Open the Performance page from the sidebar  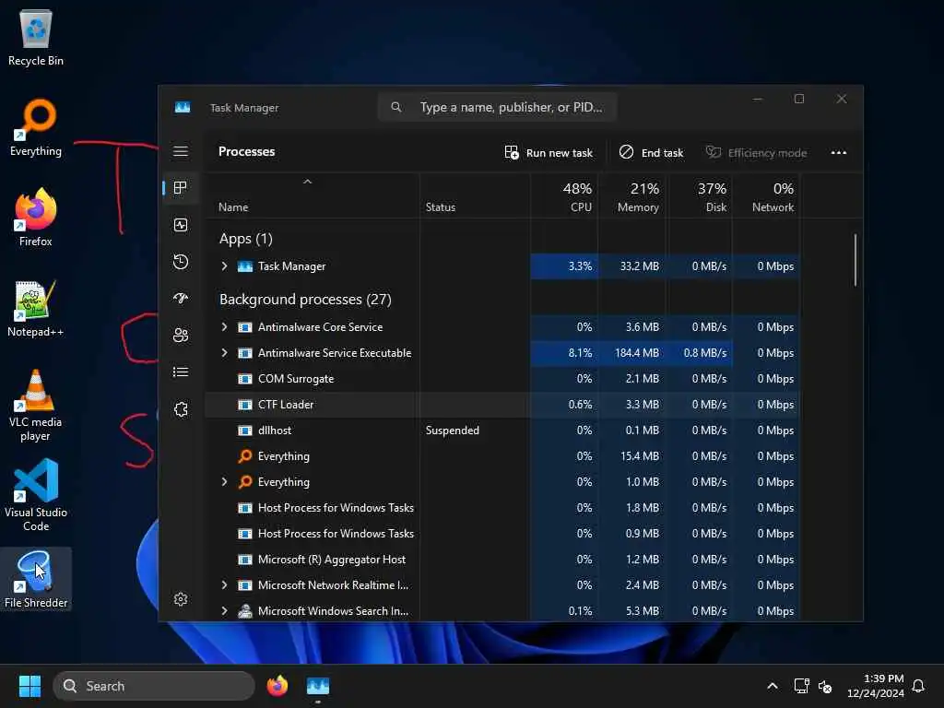(x=181, y=225)
